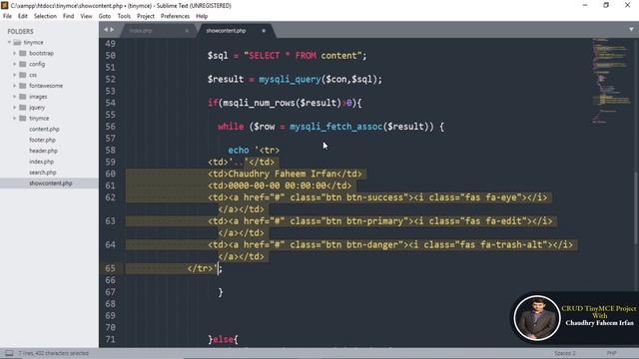The width and height of the screenshot is (639, 359).
Task: Click the fontawesome folder icon
Action: coord(23,86)
